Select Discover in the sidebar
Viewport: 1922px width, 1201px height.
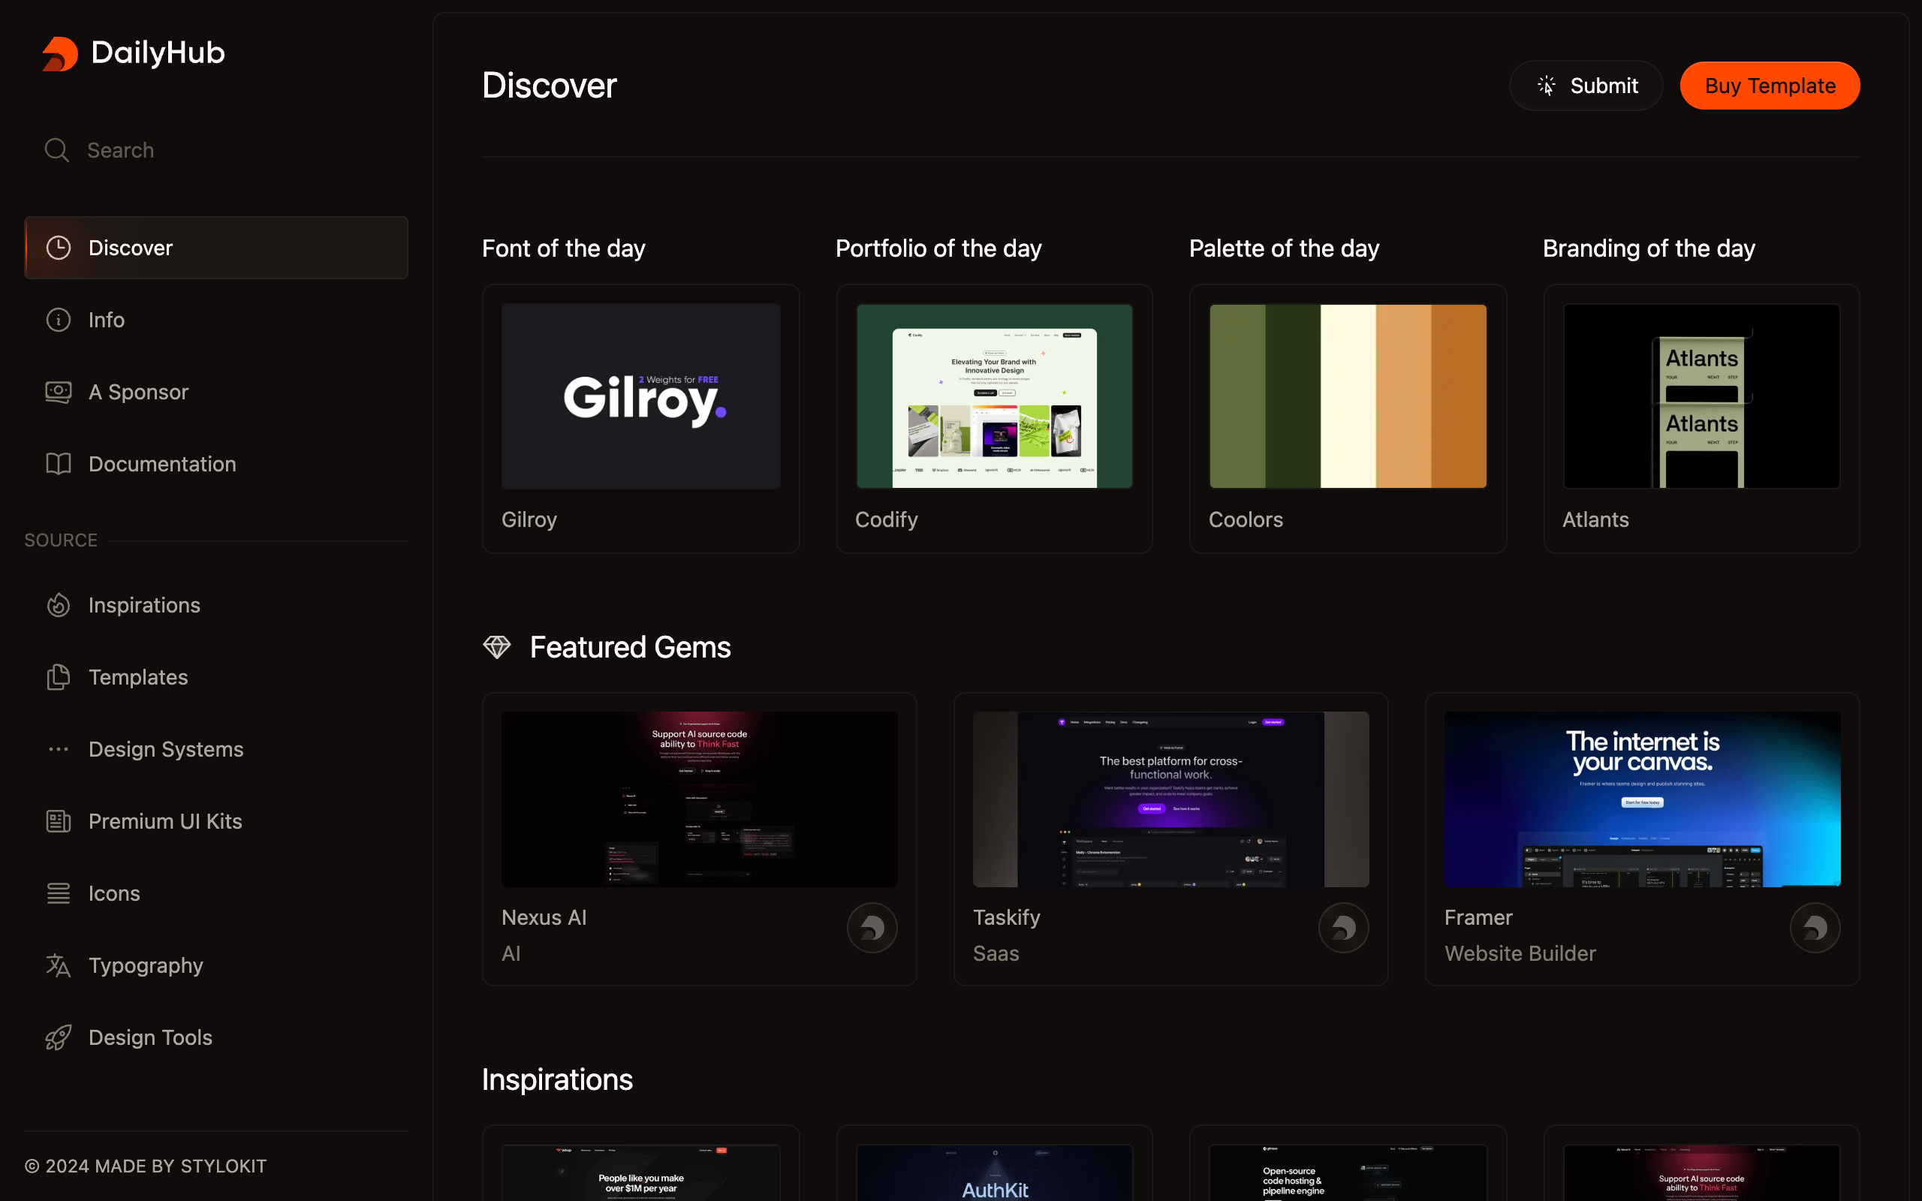click(130, 247)
